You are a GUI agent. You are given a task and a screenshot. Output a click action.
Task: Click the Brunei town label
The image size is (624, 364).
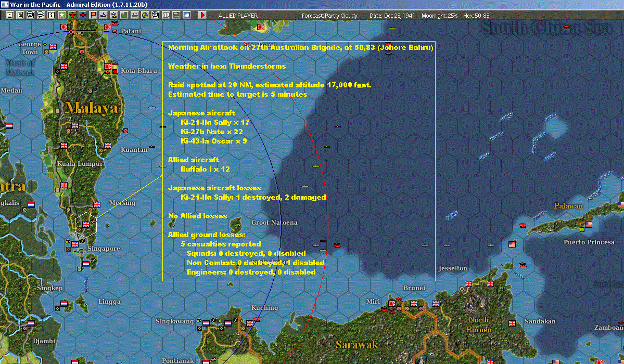(414, 288)
